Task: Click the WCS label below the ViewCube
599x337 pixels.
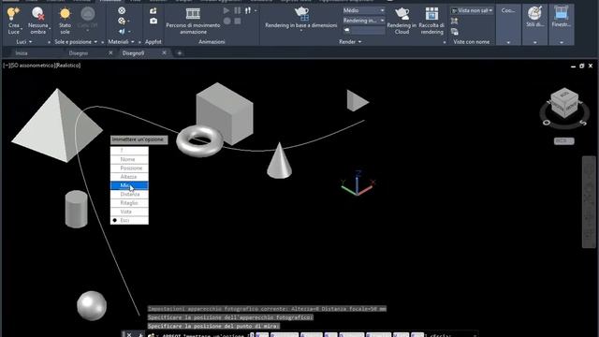Action: [x=563, y=141]
